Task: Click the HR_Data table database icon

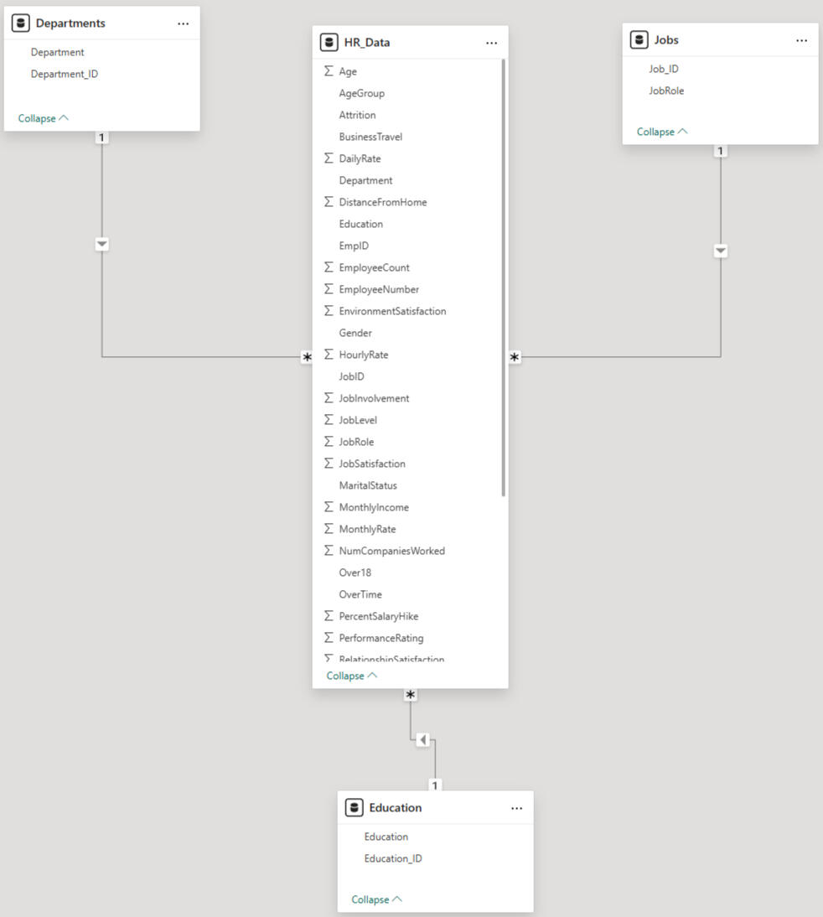Action: click(x=329, y=43)
